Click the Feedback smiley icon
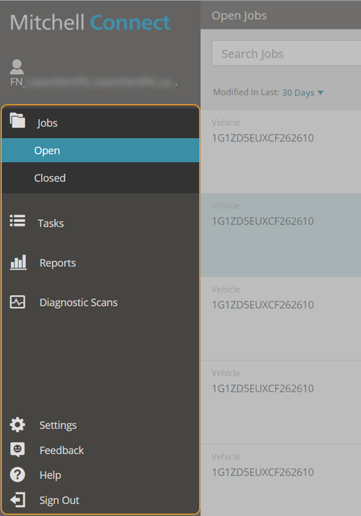361x516 pixels. pyautogui.click(x=17, y=450)
